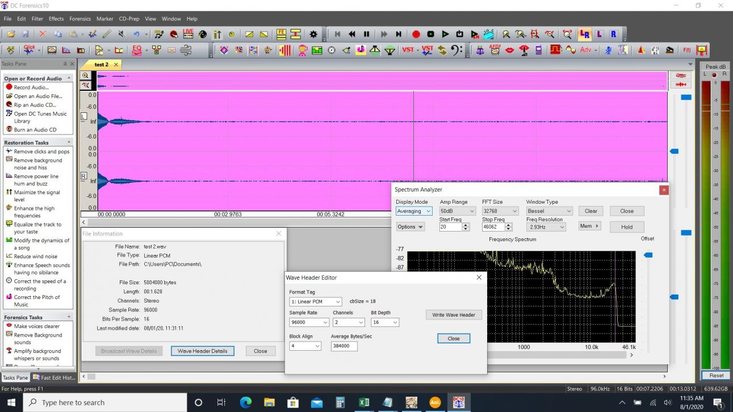
Task: Switch to Fast Edit History tab
Action: 54,377
